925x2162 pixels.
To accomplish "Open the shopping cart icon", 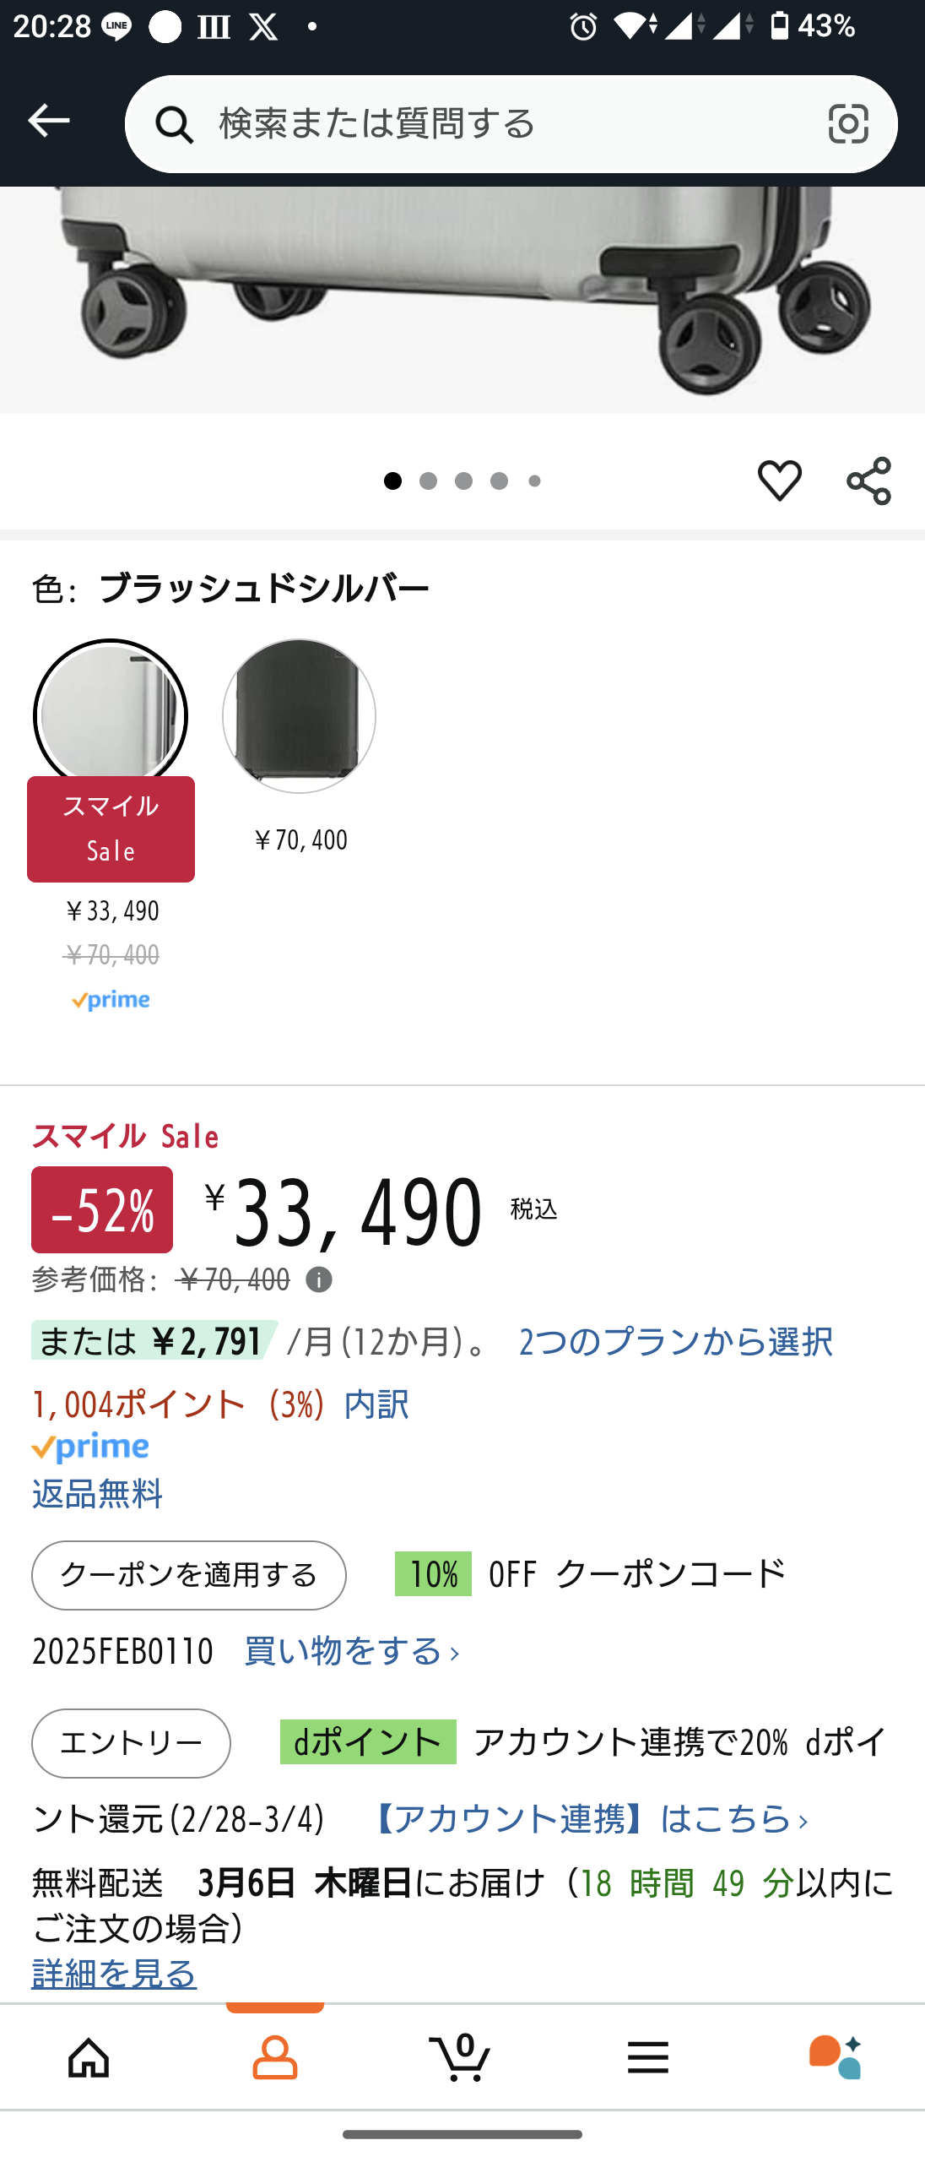I will pyautogui.click(x=462, y=2056).
